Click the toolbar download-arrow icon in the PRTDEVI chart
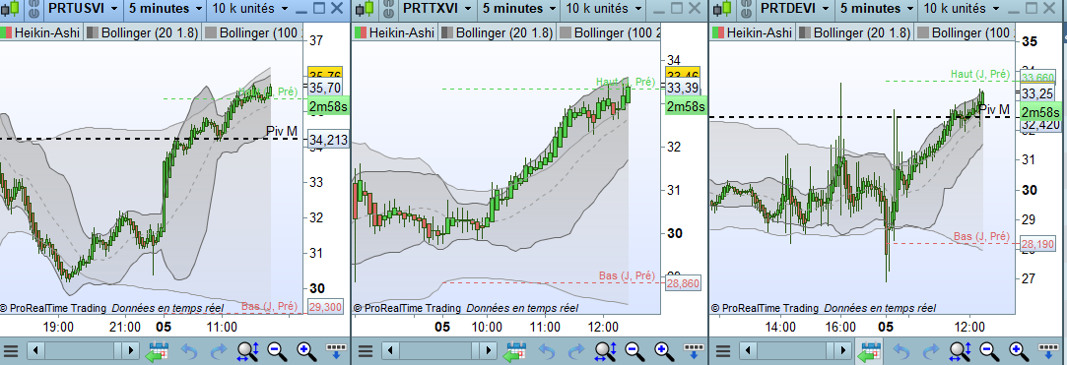 [x=1048, y=351]
